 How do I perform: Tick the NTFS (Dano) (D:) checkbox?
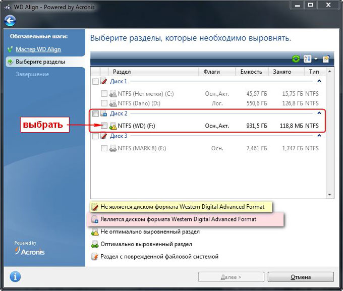(x=104, y=103)
